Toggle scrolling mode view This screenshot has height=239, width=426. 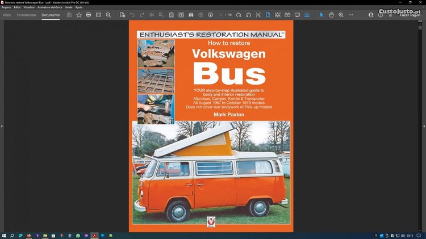click(278, 15)
